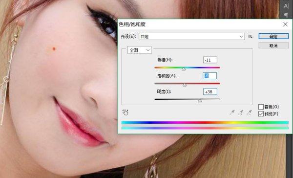Click the 饱和度 saturation slider handle

pyautogui.click(x=185, y=85)
